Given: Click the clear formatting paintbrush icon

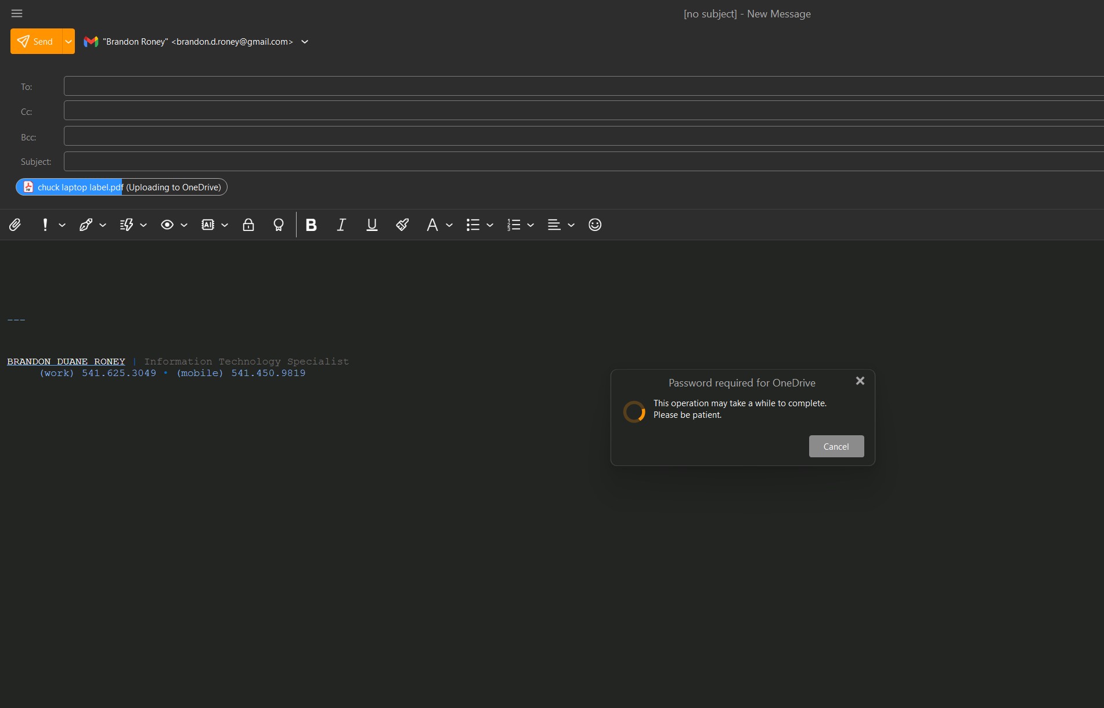Looking at the screenshot, I should pos(402,225).
